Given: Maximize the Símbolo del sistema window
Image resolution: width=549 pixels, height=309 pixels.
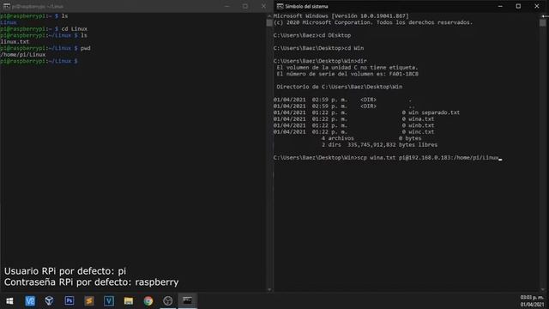Looking at the screenshot, I should point(518,6).
